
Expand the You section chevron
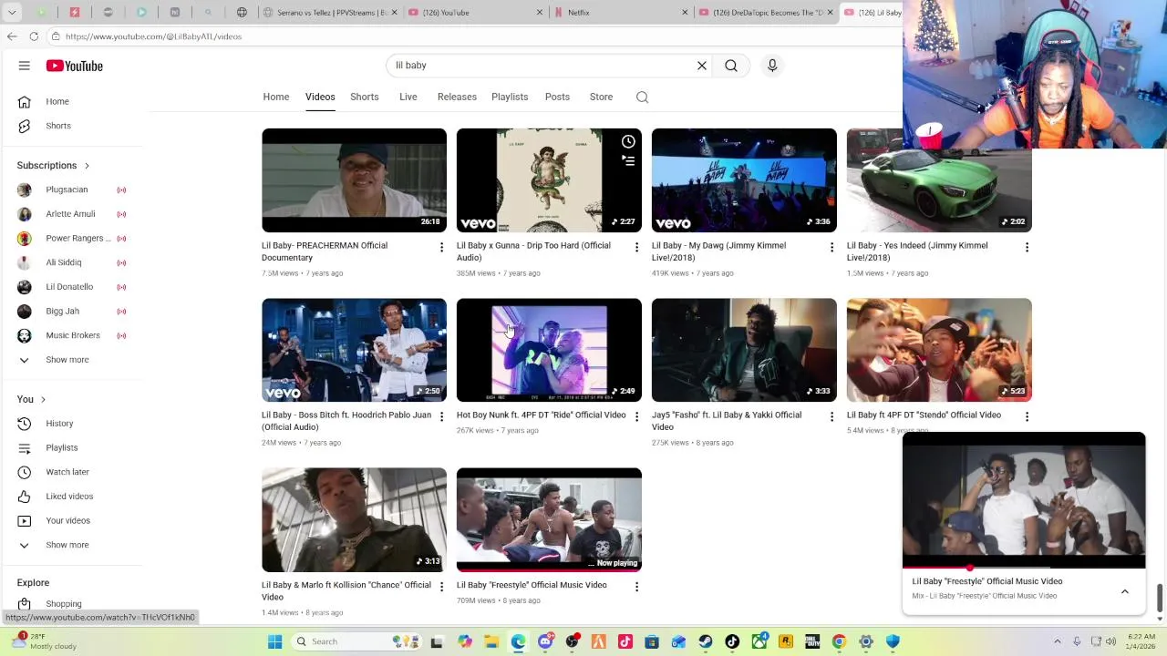pos(43,400)
